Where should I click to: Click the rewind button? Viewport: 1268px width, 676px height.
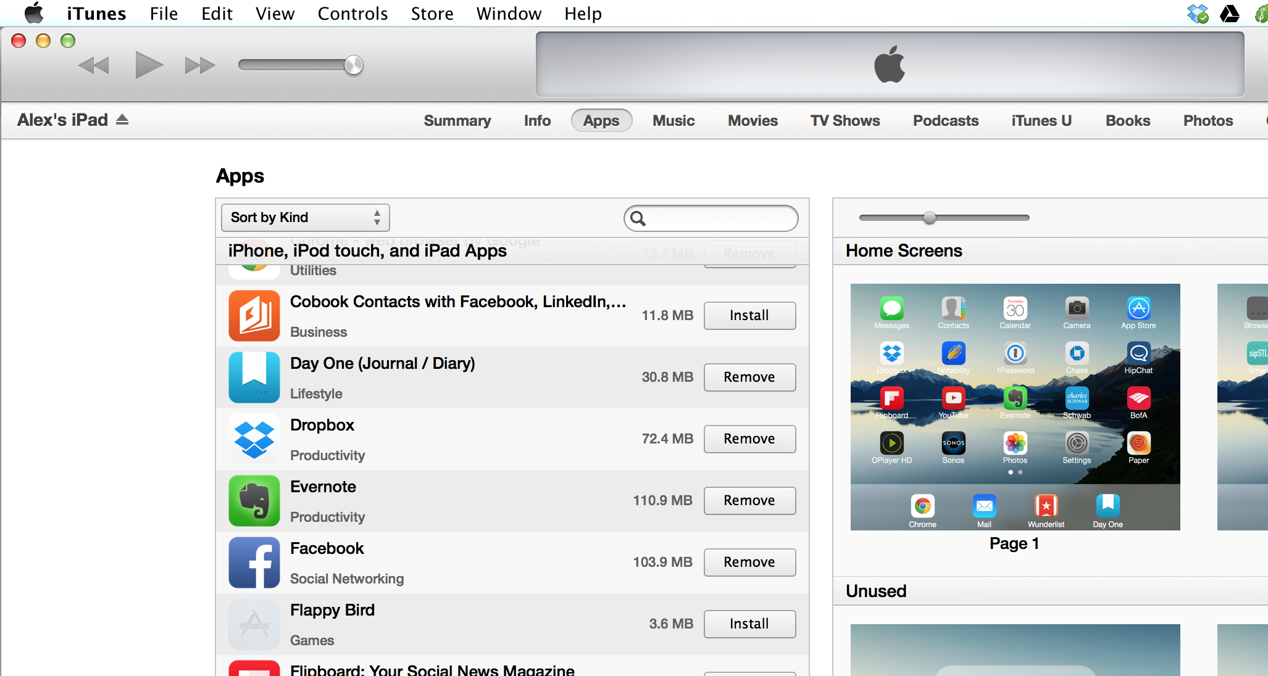(94, 65)
